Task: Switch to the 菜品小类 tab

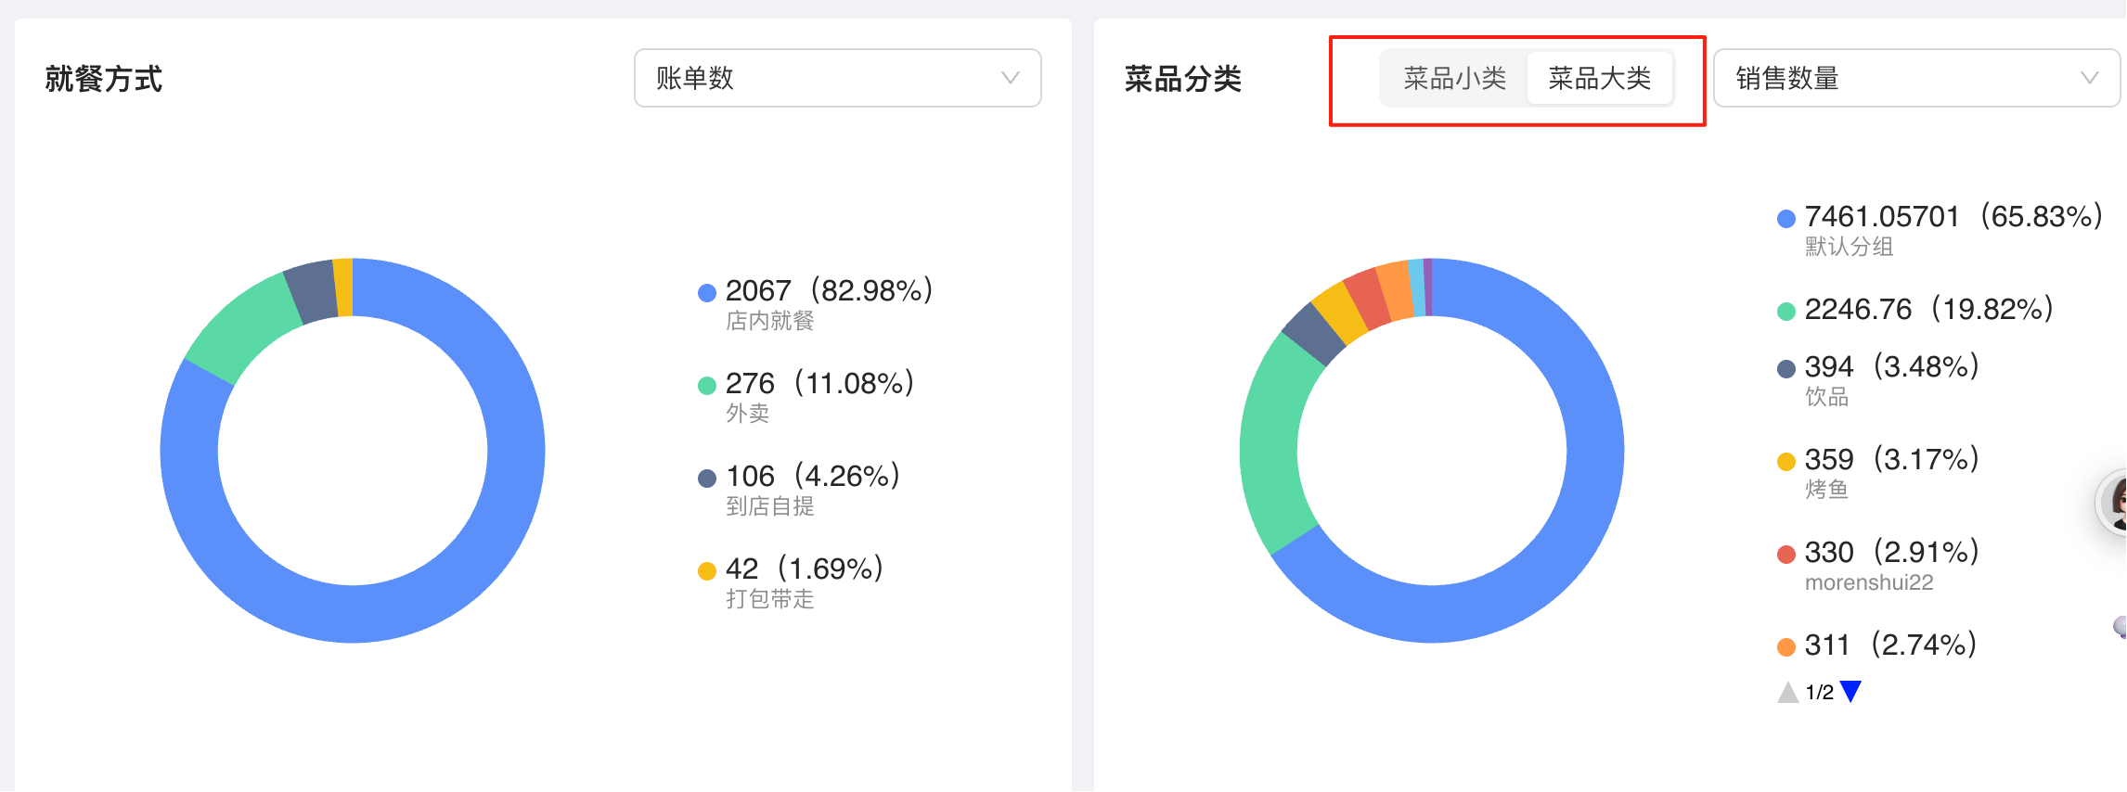Action: 1454,79
